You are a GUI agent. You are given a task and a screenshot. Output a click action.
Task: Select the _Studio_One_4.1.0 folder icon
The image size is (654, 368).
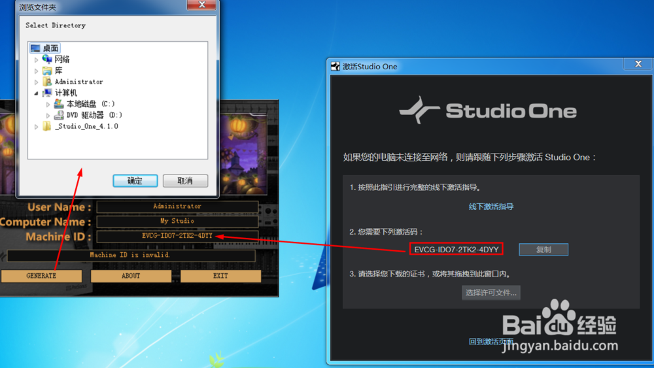tap(47, 126)
